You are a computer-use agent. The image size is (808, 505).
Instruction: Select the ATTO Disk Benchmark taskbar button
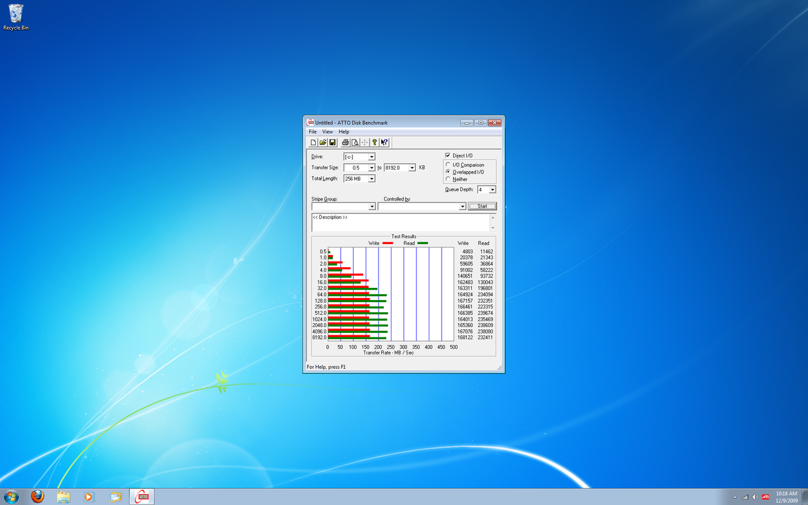[142, 497]
